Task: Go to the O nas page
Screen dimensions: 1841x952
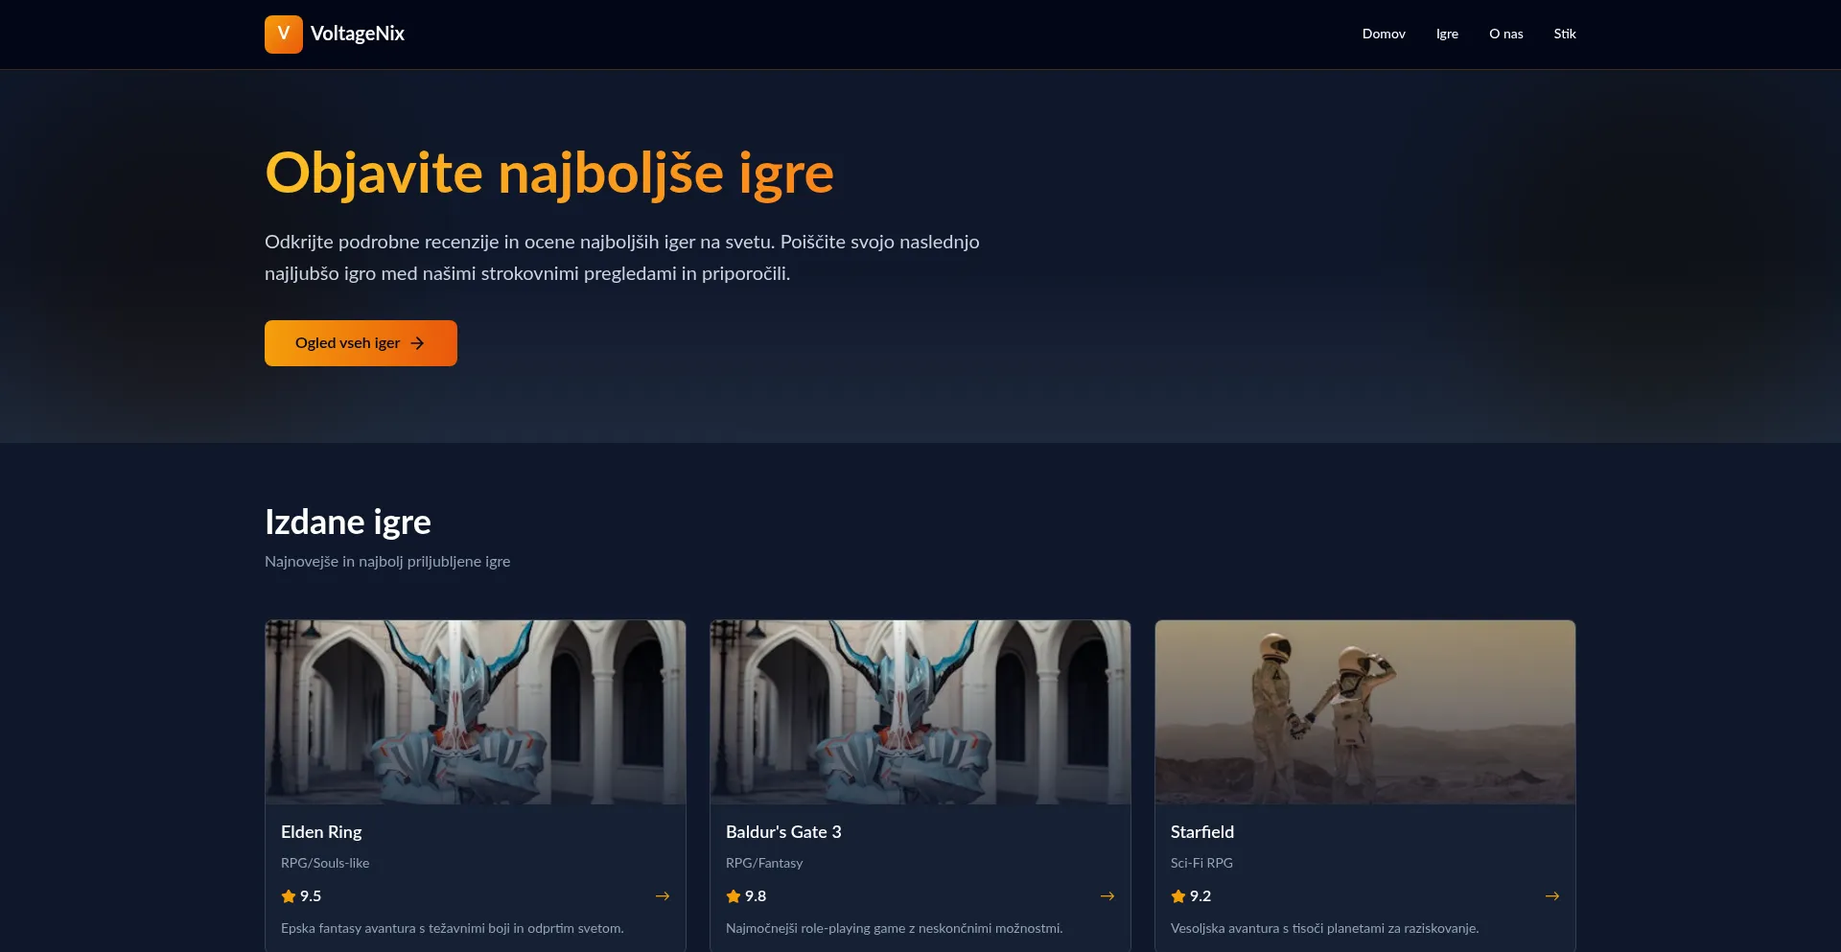Action: tap(1505, 34)
